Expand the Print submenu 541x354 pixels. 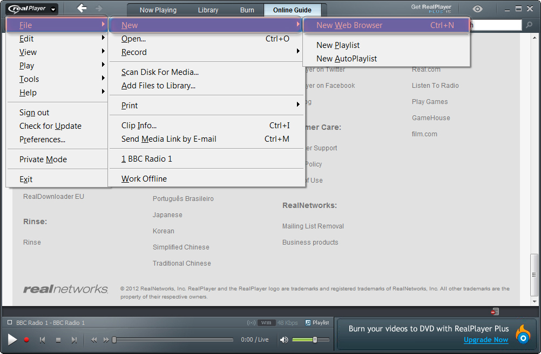206,106
